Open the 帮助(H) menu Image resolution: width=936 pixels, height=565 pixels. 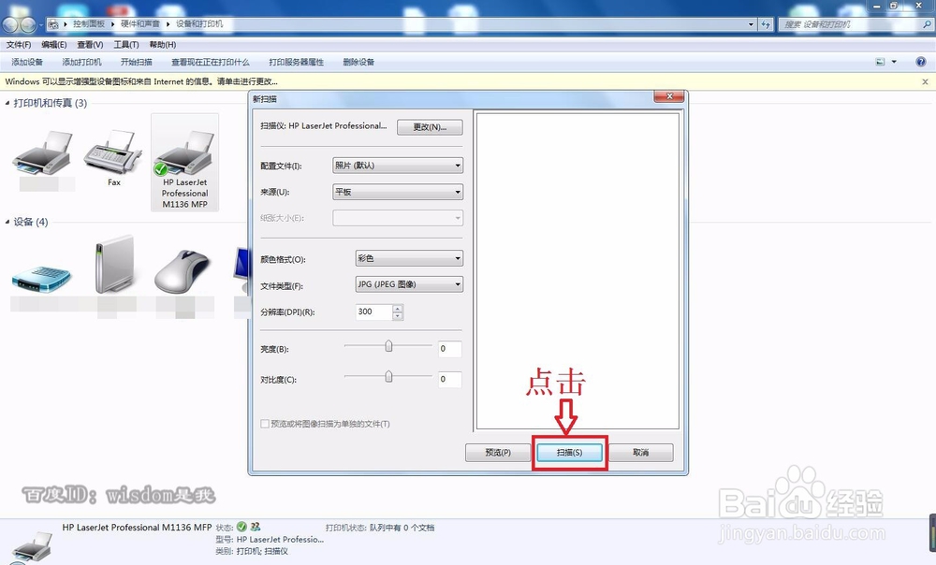pyautogui.click(x=162, y=45)
